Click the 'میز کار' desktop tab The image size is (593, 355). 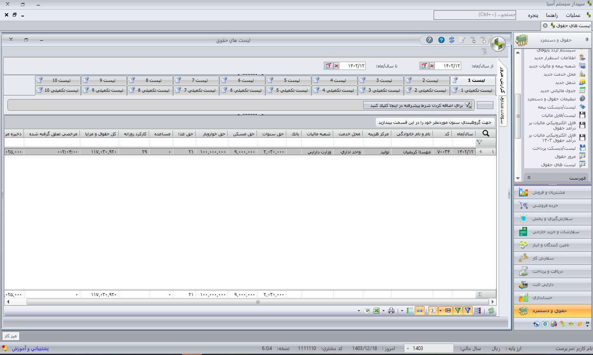click(11, 336)
